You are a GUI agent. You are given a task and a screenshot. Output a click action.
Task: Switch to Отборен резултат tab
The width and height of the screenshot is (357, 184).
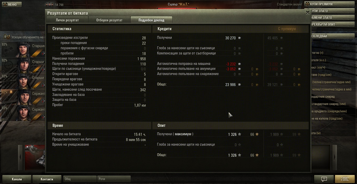coord(109,20)
